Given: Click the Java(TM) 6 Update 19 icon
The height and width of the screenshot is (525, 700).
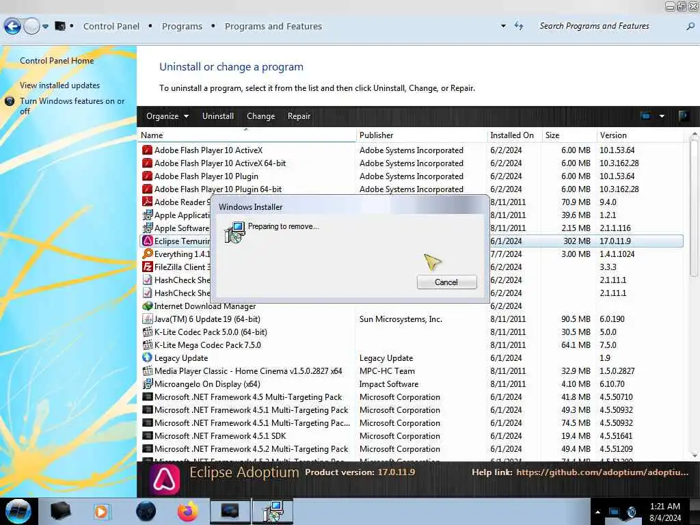Looking at the screenshot, I should tap(147, 319).
